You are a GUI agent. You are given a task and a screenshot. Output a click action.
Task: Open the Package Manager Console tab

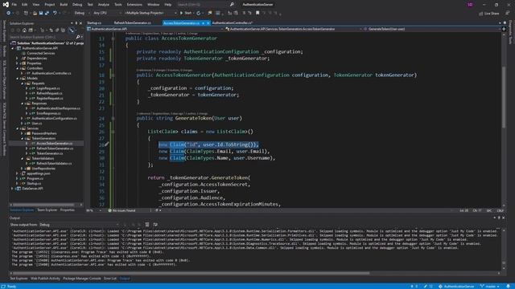[82, 279]
